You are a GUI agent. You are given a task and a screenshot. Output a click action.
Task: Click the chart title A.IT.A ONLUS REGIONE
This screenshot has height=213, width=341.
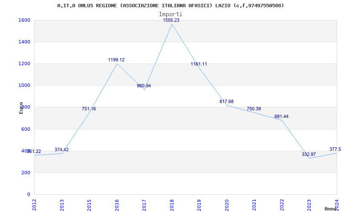tap(171, 6)
